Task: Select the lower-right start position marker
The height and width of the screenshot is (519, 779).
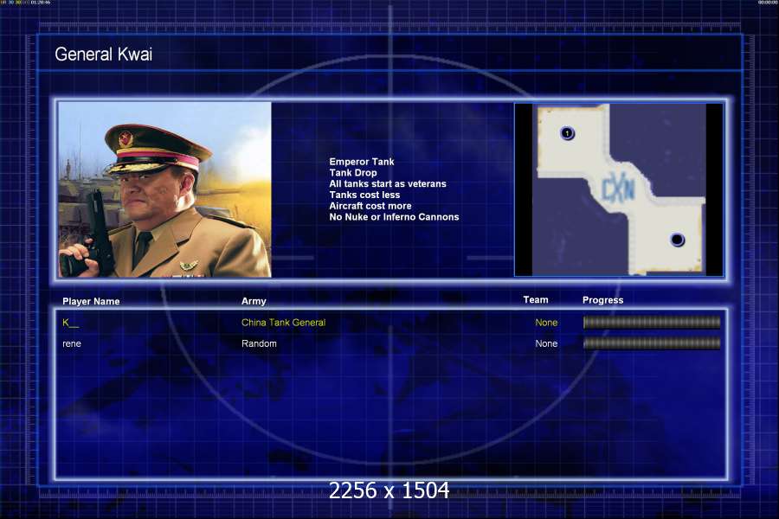Action: (677, 240)
